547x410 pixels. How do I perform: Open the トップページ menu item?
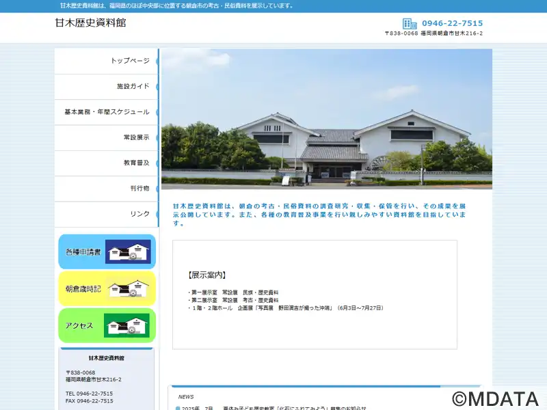107,61
